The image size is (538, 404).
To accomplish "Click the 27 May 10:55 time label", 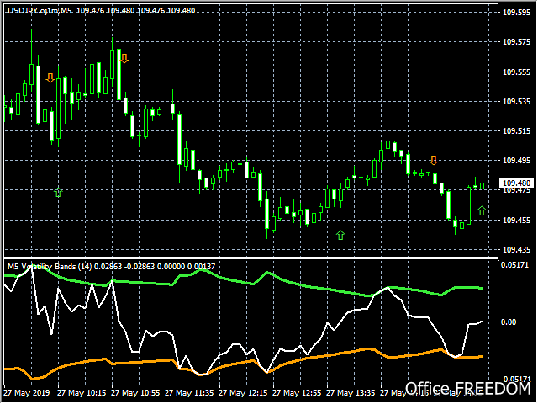I will point(135,393).
